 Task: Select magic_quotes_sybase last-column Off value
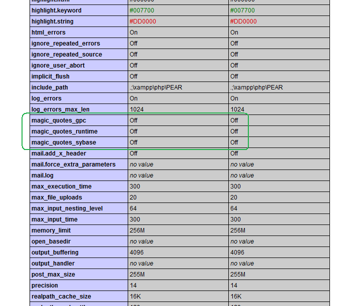pos(234,142)
